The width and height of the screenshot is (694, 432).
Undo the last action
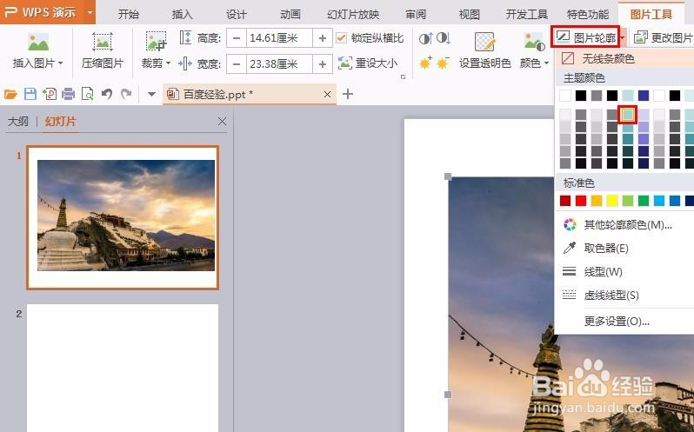point(107,94)
